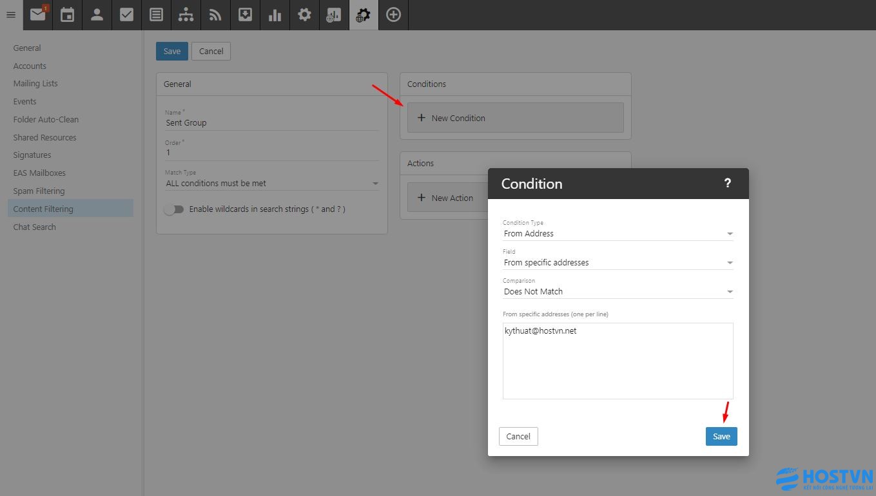Click the From specific addresses text area
This screenshot has width=876, height=496.
pos(618,361)
